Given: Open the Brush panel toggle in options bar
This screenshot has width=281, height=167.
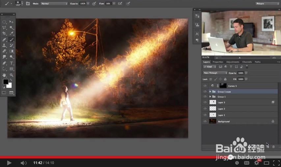Looking at the screenshot, I should tap(28, 3).
